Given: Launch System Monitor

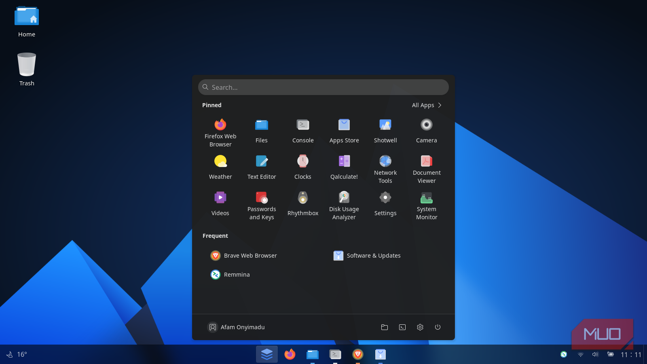Looking at the screenshot, I should [x=427, y=205].
